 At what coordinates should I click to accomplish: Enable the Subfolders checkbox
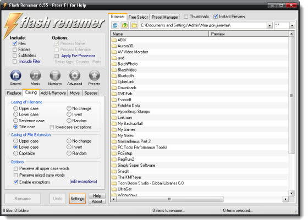[x=14, y=56]
